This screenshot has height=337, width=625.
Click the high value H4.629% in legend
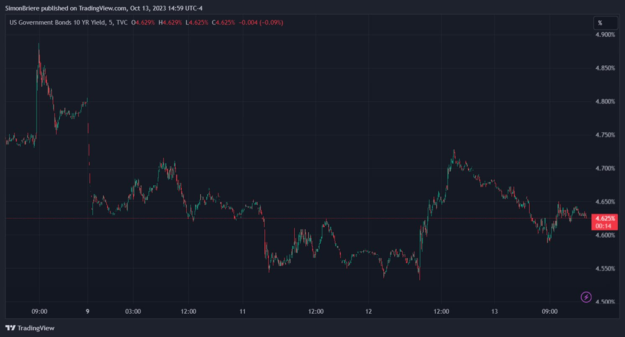pyautogui.click(x=171, y=23)
